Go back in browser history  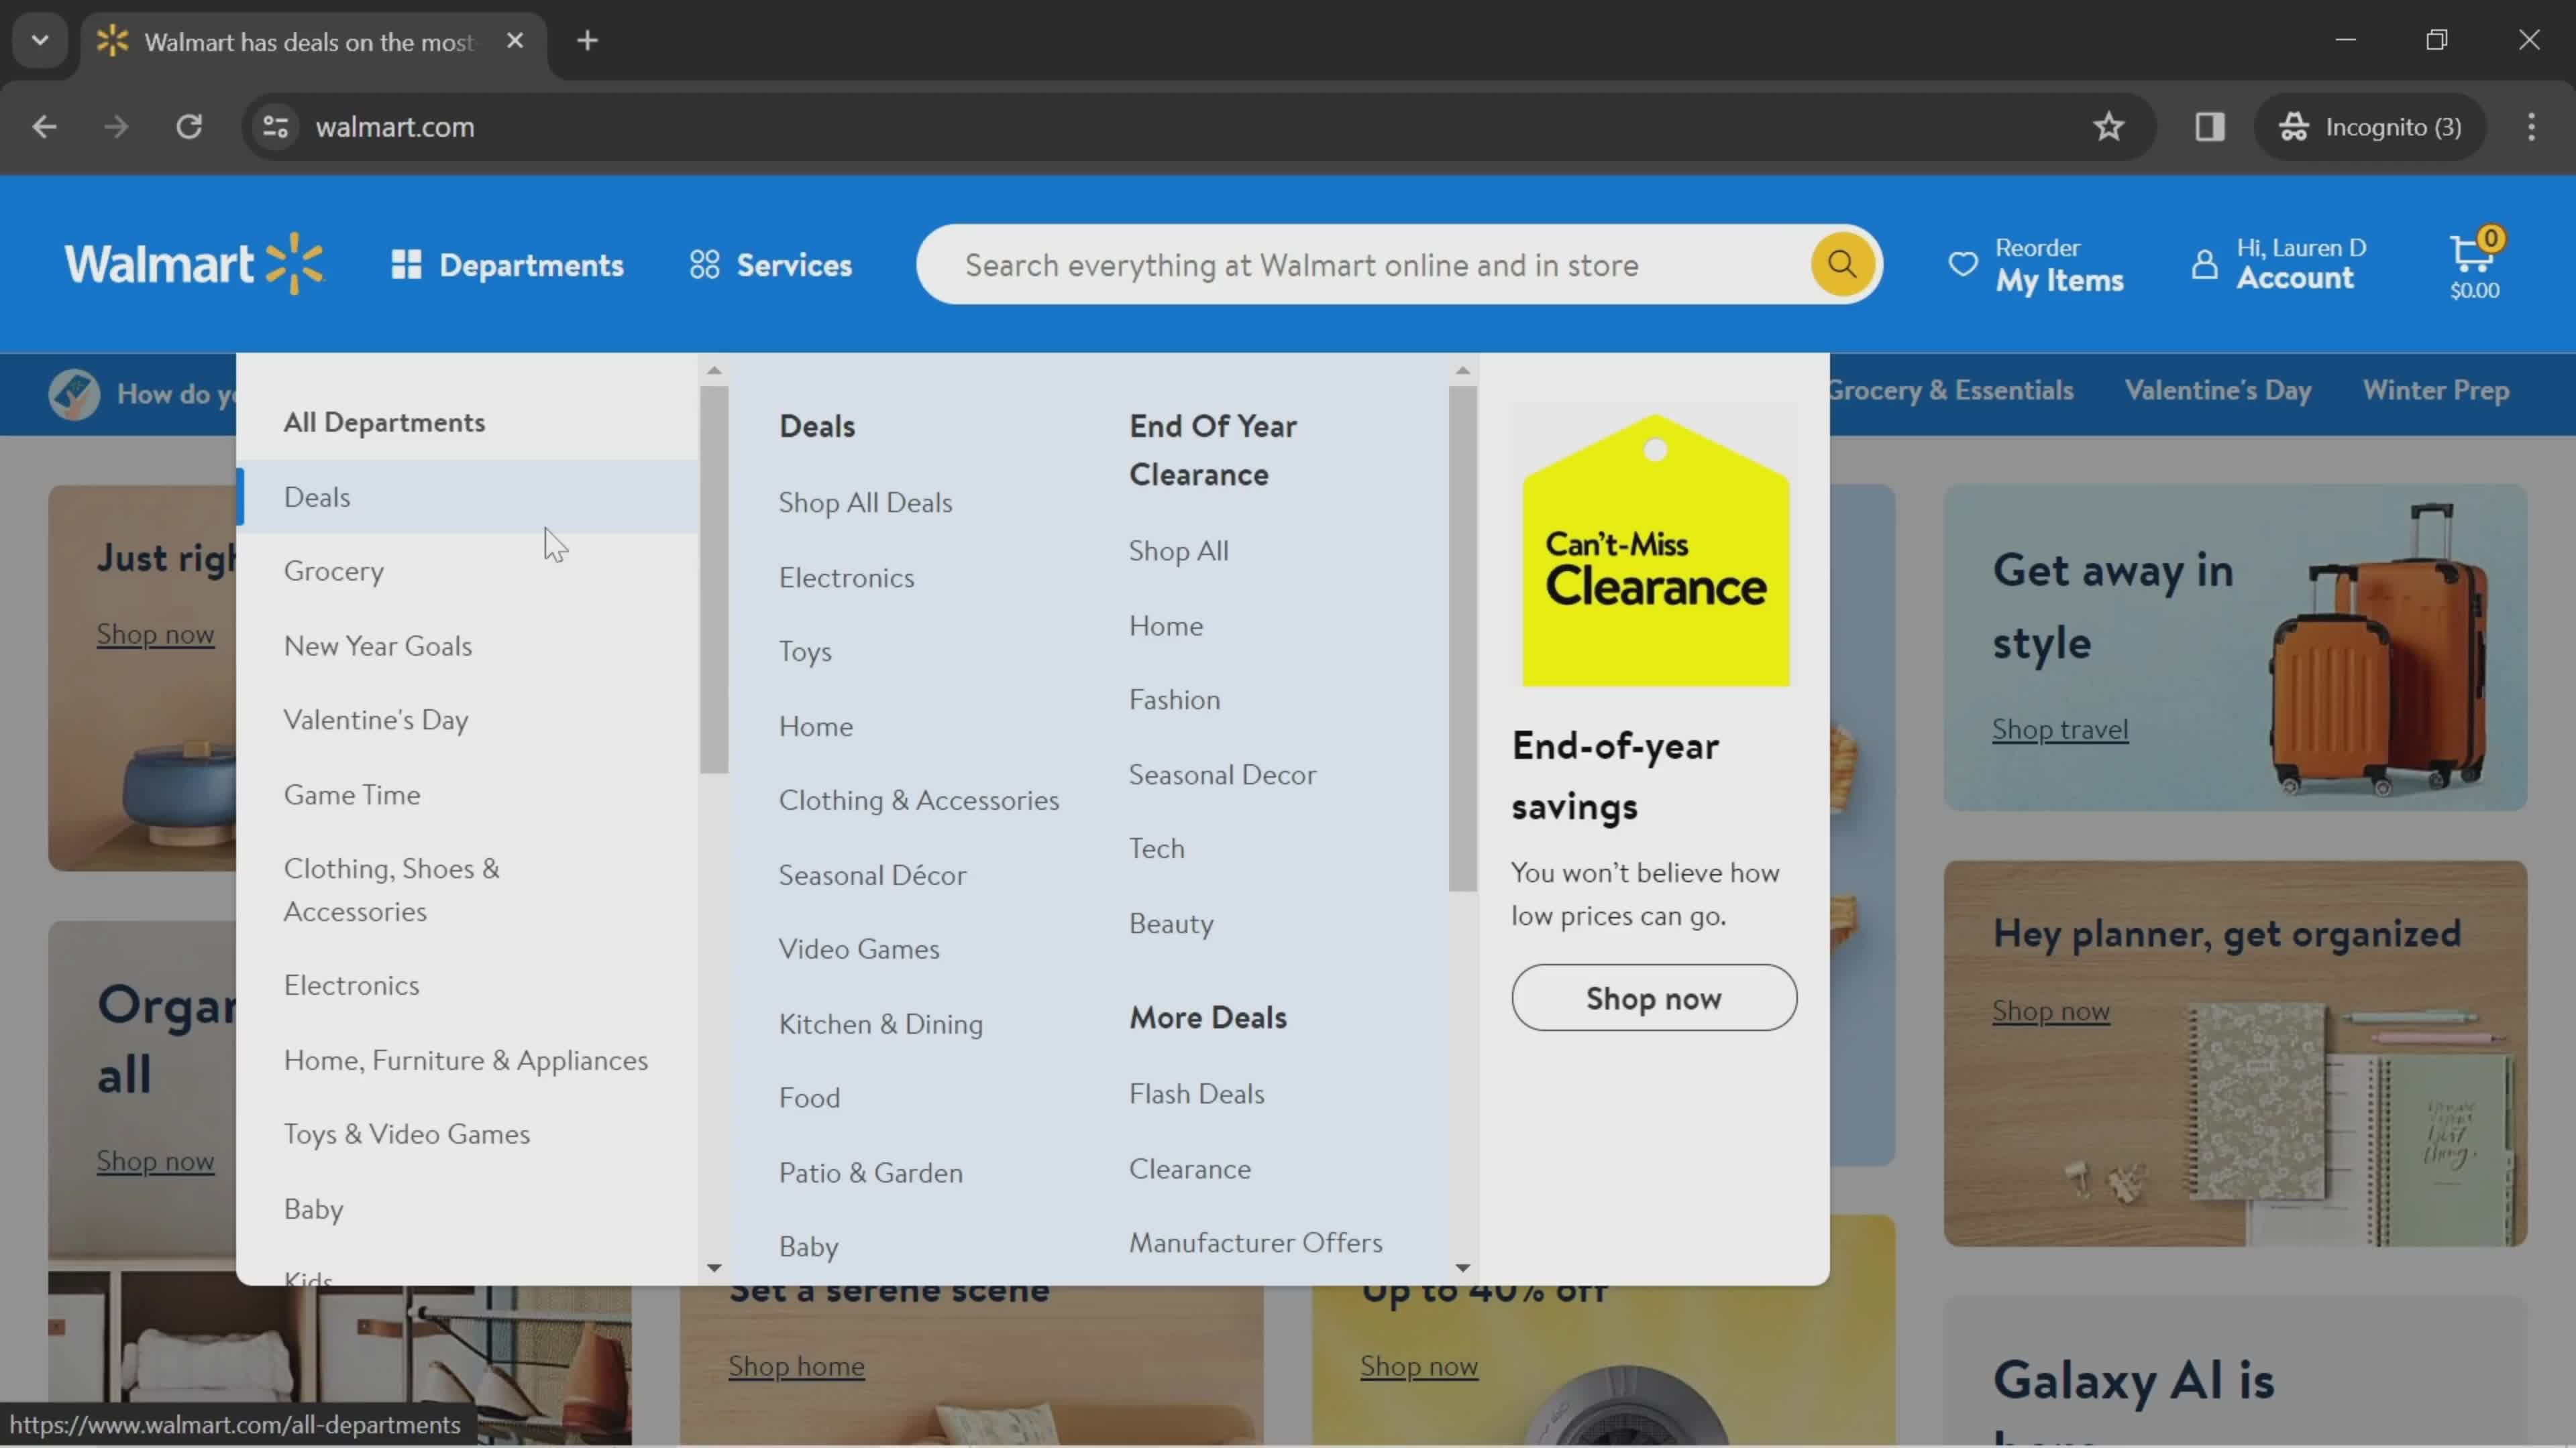[x=44, y=127]
